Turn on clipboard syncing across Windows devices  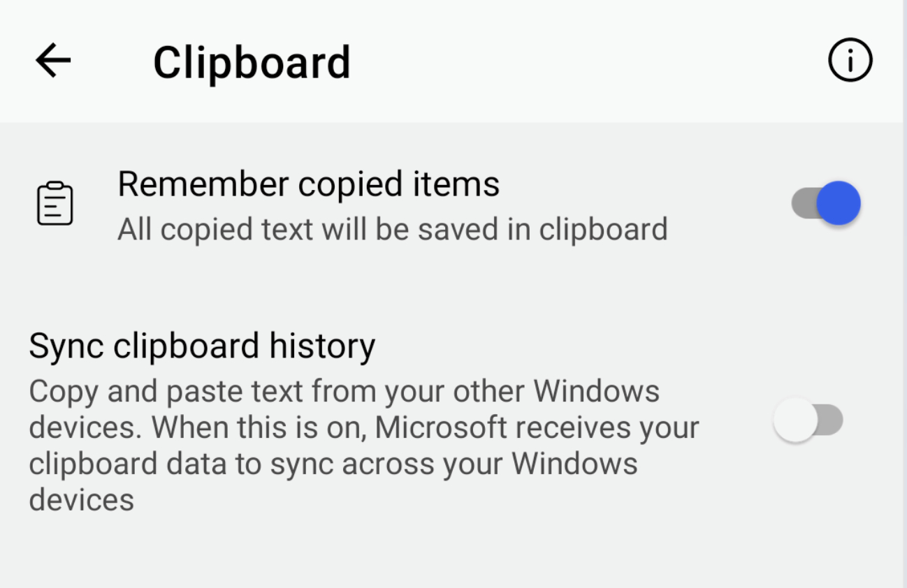tap(808, 419)
